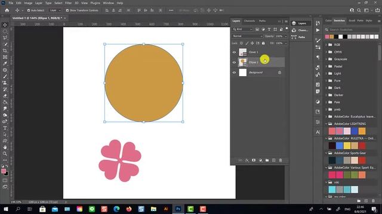Screen dimensions: 382x214
Task: Switch to the Channels tab
Action: [x=249, y=21]
